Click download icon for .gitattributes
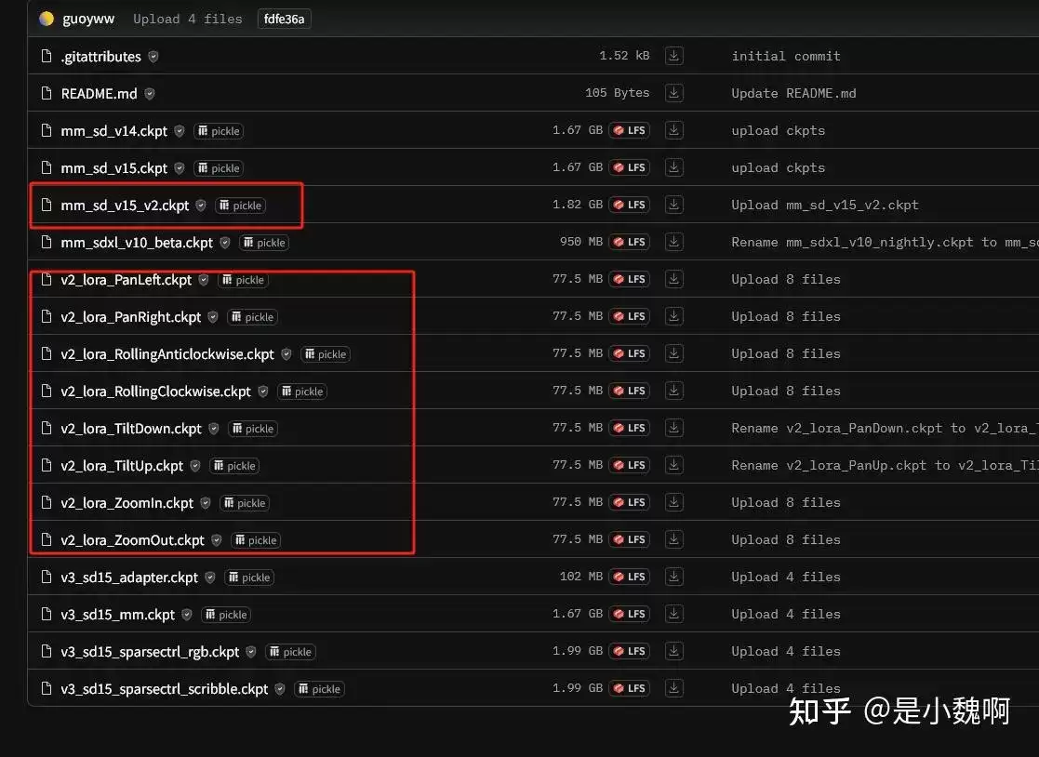Image resolution: width=1039 pixels, height=757 pixels. tap(673, 56)
